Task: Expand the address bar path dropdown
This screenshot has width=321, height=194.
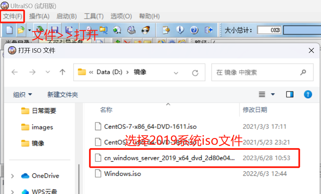Action: (176, 73)
